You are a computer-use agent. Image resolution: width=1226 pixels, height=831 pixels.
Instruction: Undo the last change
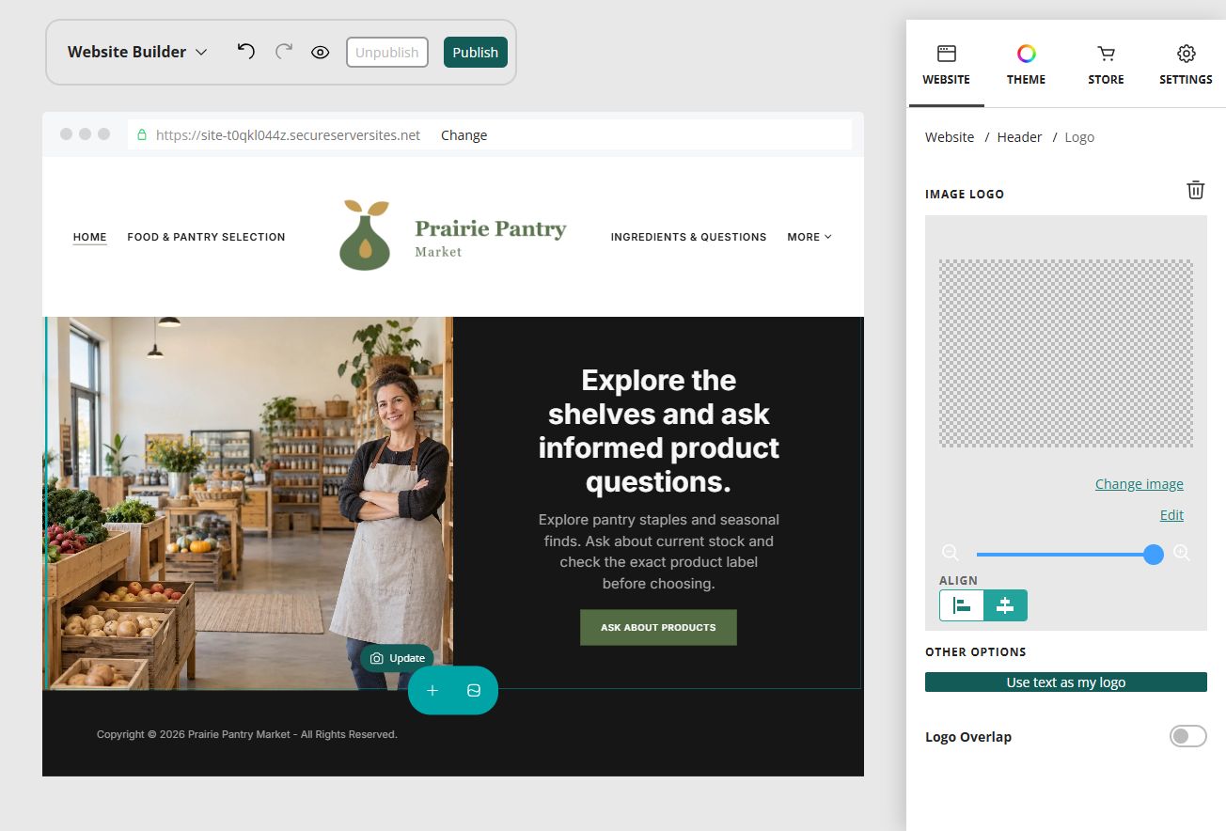point(245,52)
